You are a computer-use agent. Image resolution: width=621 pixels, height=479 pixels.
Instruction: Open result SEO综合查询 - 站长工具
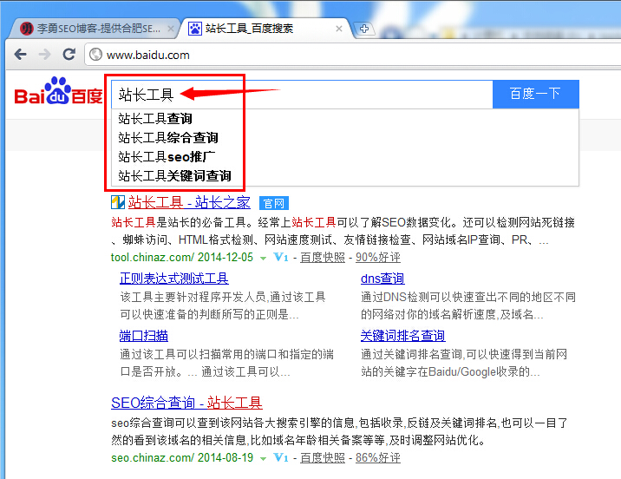click(186, 403)
